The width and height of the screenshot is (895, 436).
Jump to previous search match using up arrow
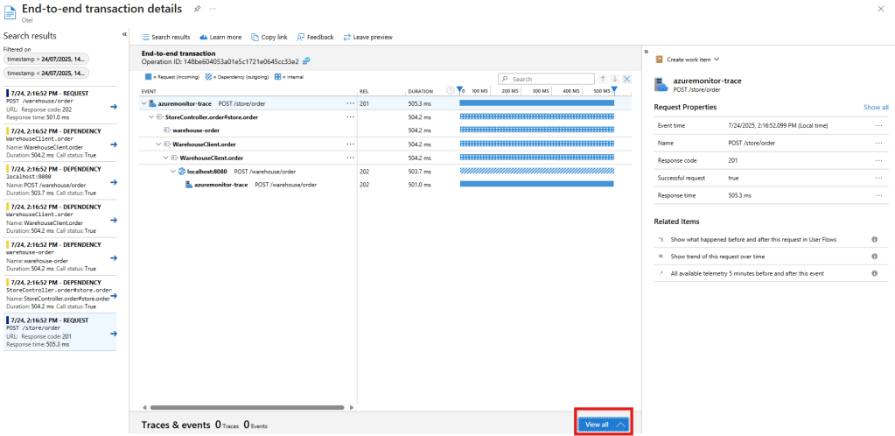point(603,79)
